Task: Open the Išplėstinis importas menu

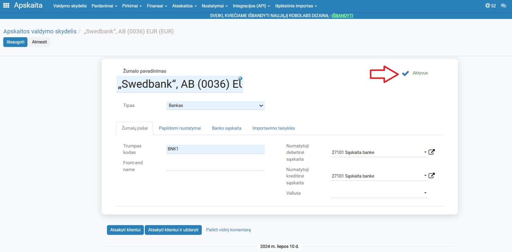Action: click(296, 6)
